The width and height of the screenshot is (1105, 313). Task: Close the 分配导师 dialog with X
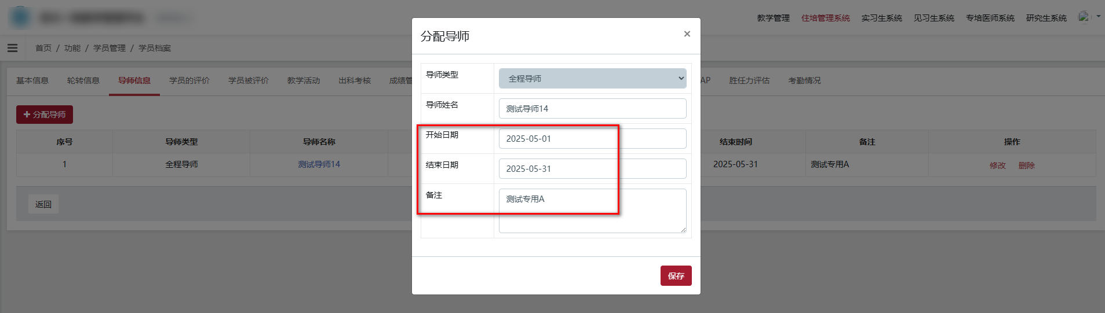pyautogui.click(x=687, y=34)
